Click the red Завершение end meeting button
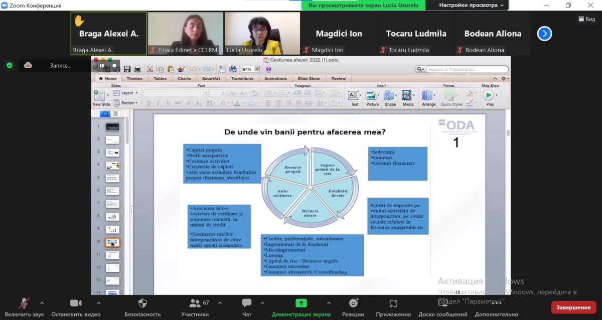Screen dimensions: 602x320 pos(573,307)
